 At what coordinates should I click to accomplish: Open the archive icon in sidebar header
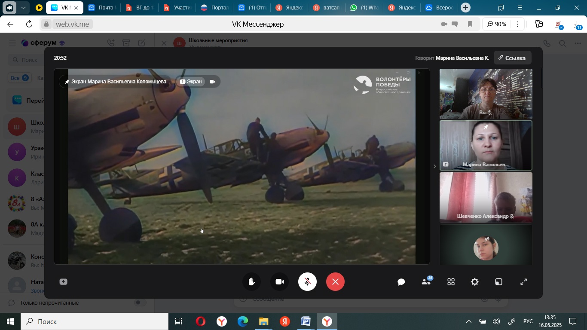pyautogui.click(x=126, y=43)
